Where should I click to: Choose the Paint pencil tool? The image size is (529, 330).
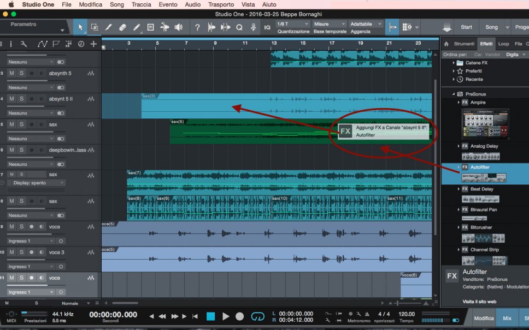tap(137, 27)
